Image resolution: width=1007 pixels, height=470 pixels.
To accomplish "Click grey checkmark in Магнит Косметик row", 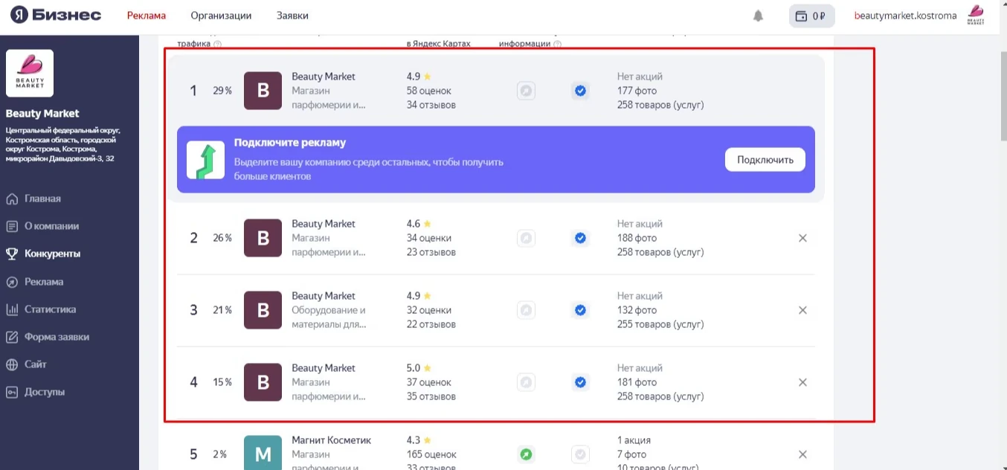I will coord(581,454).
